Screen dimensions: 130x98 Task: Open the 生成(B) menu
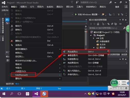[50, 7]
